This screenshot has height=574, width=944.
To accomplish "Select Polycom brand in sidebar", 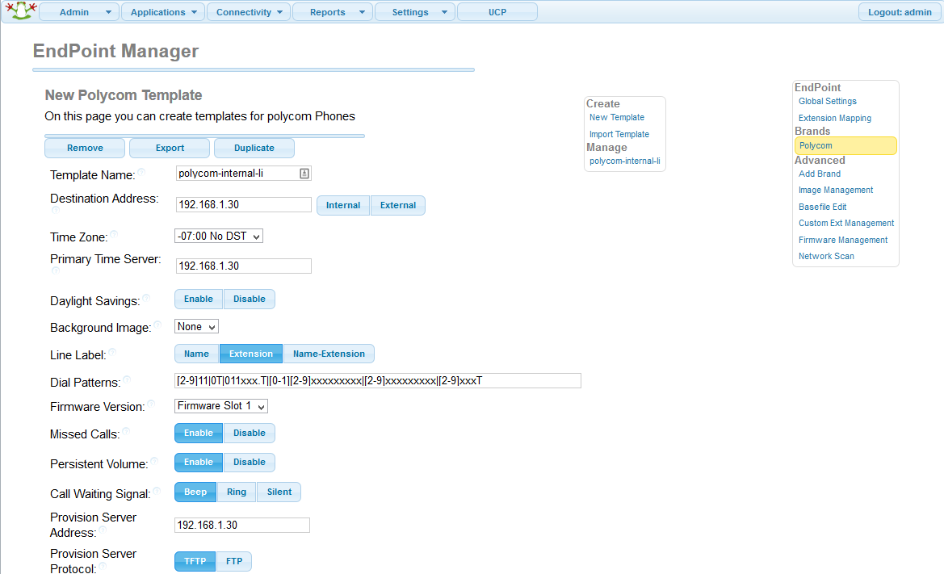I will pyautogui.click(x=845, y=145).
